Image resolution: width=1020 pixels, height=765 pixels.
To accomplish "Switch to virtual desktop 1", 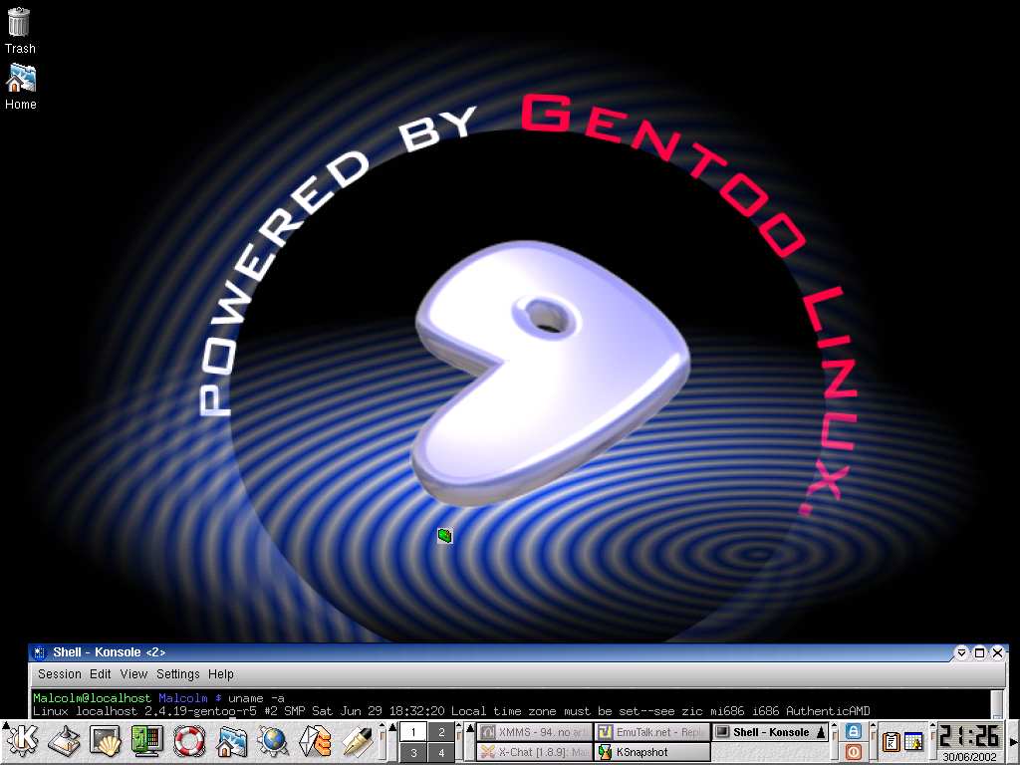I will [412, 732].
